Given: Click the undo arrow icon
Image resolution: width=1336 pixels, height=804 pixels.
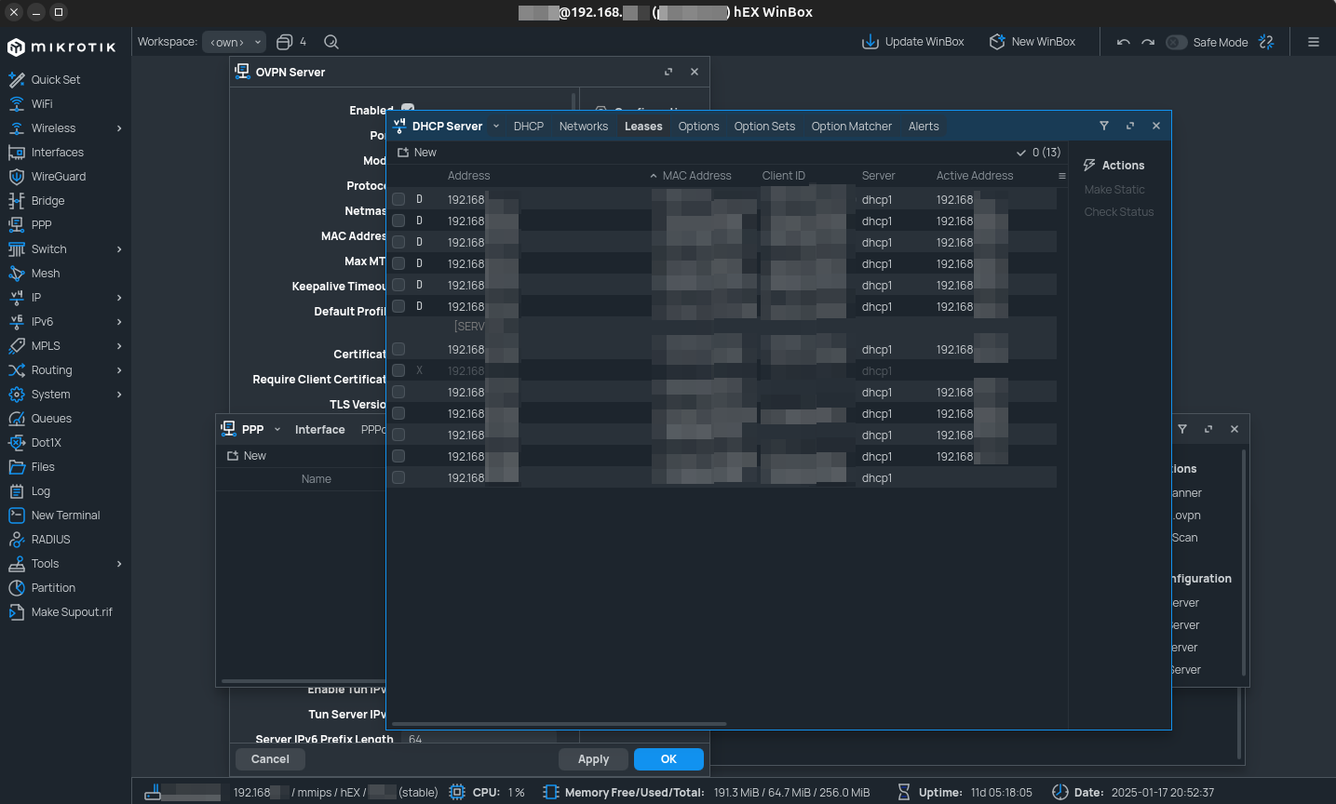Looking at the screenshot, I should tap(1124, 42).
